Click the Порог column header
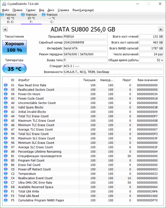The image size is (166, 208). coord(124,80)
